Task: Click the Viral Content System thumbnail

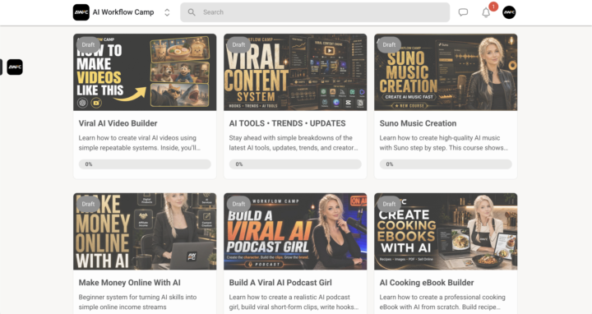Action: [x=295, y=72]
